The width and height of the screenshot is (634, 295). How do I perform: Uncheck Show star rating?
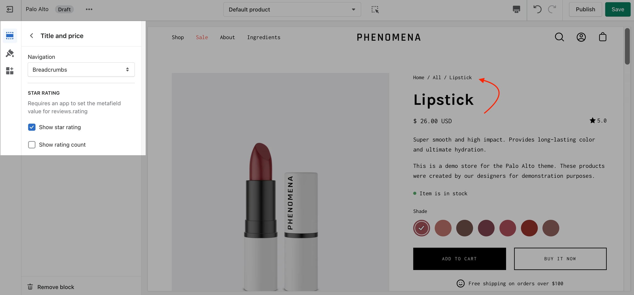(x=32, y=127)
